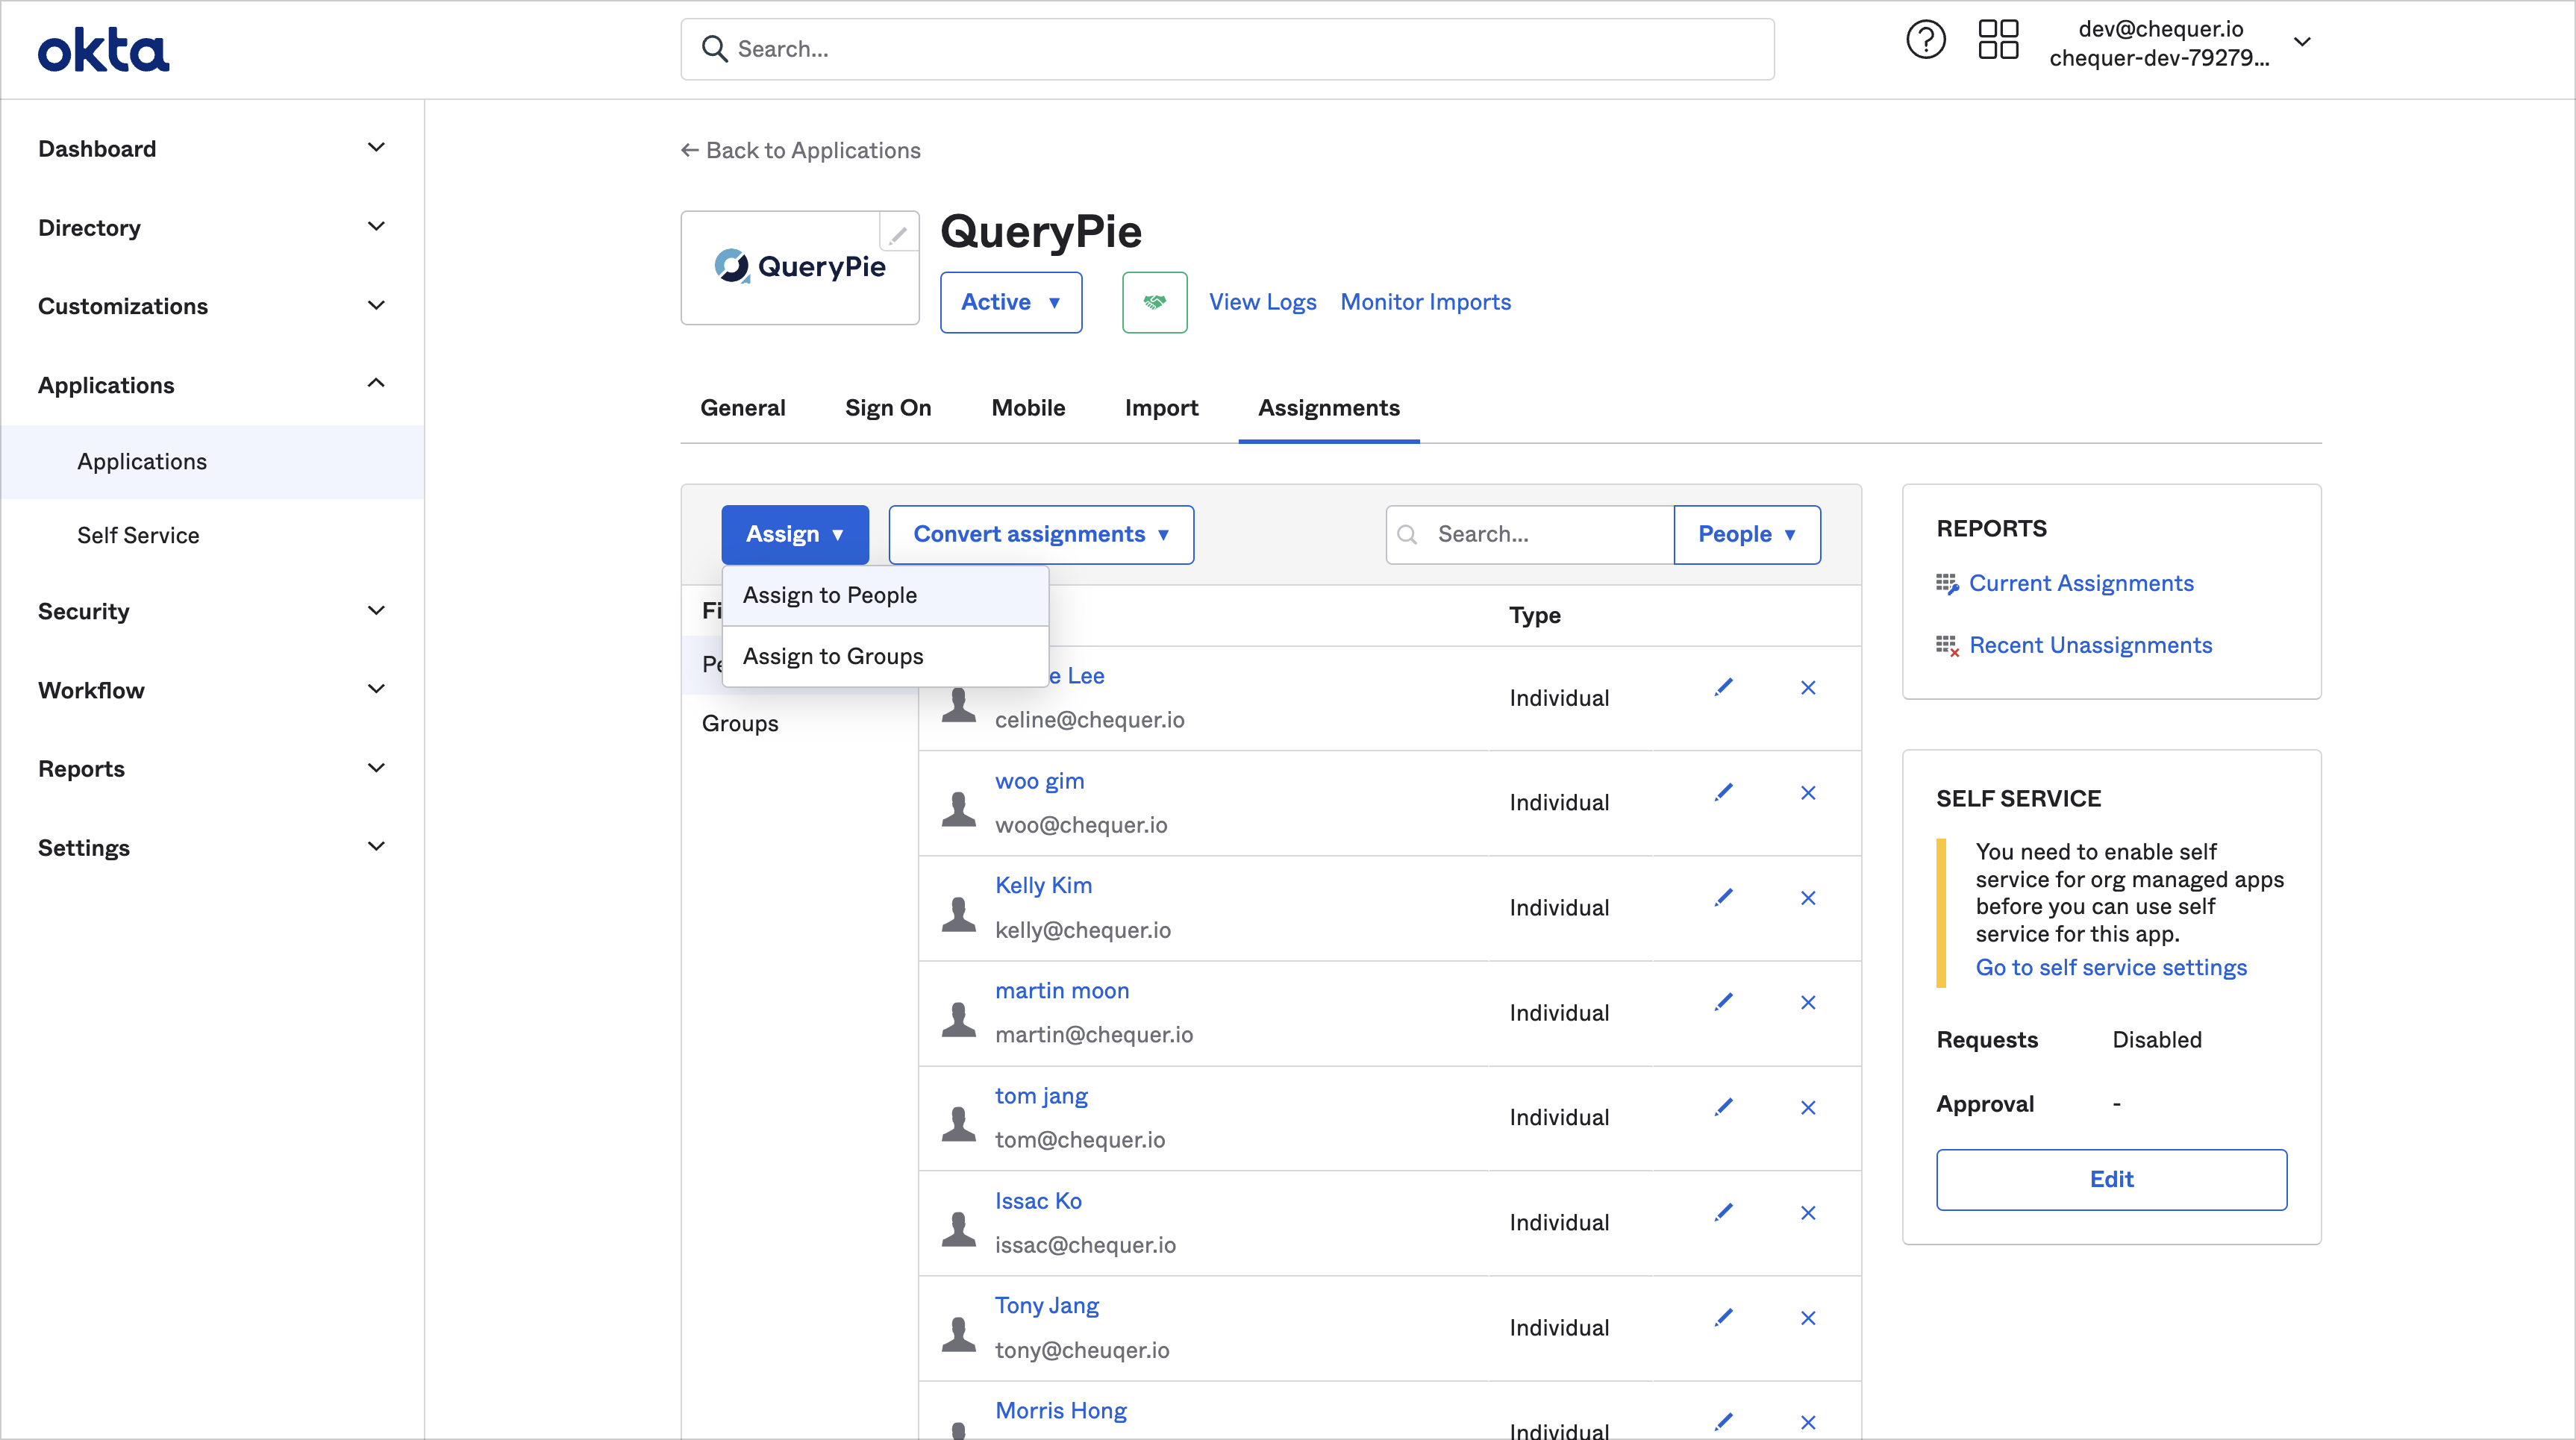Open Applications sub-item in sidebar

point(212,462)
